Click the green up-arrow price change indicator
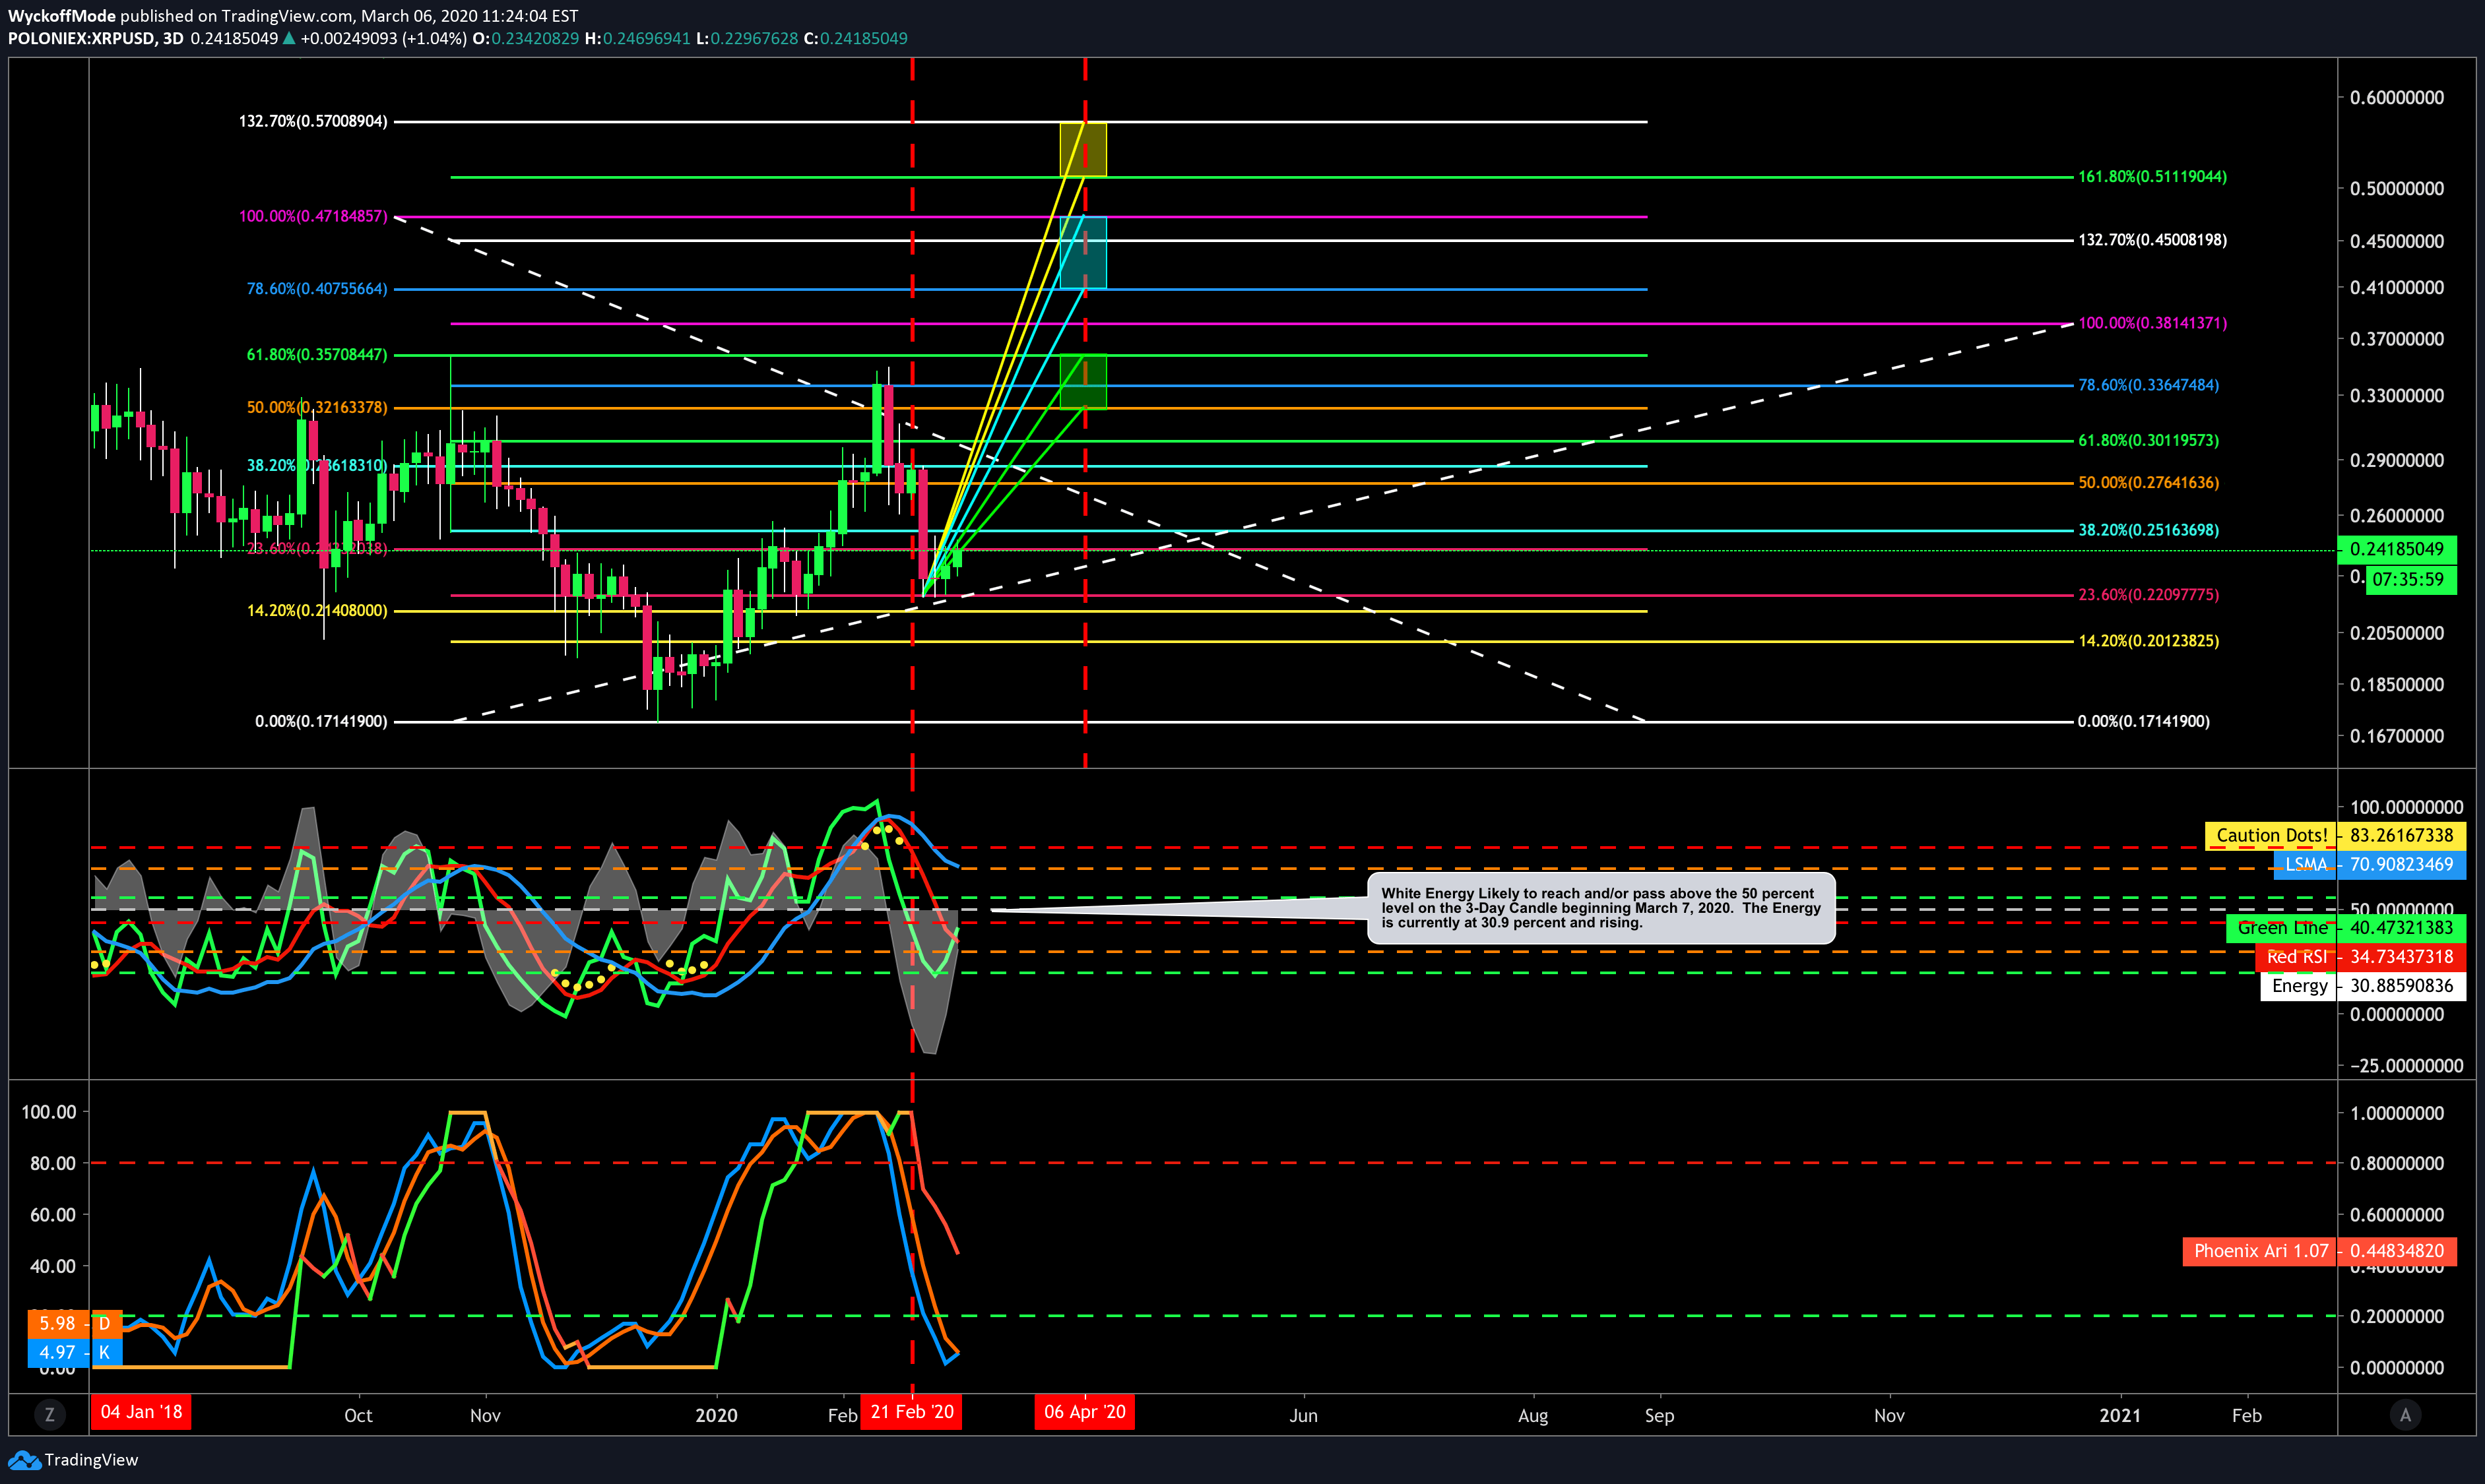 pos(289,38)
